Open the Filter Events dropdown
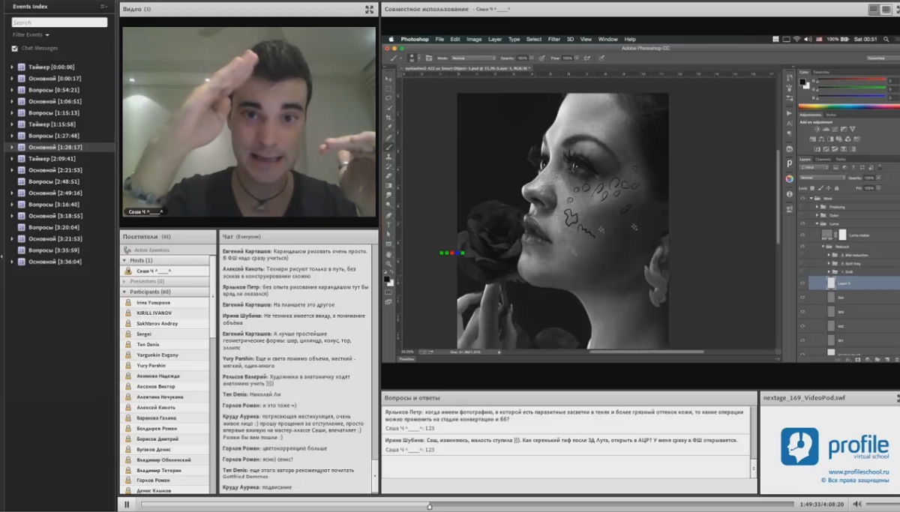Viewport: 900px width, 512px height. click(x=31, y=34)
